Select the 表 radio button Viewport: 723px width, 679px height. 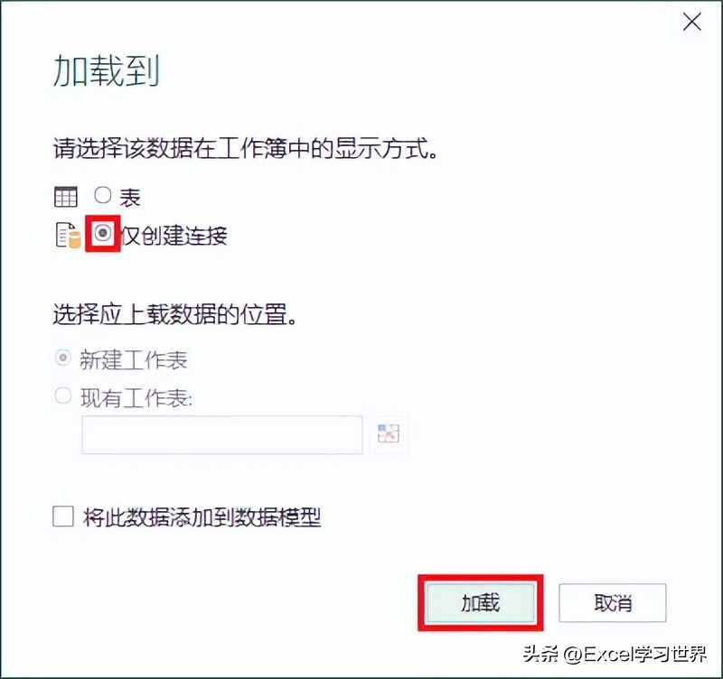click(x=102, y=195)
